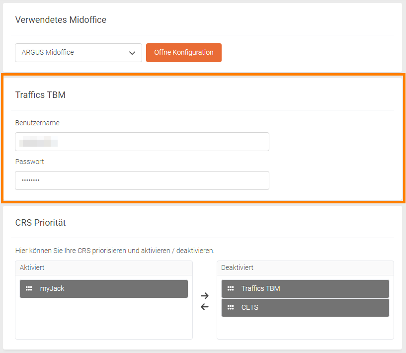406x353 pixels.
Task: Click the drag handle icon of Traffics TBM
Action: click(231, 288)
